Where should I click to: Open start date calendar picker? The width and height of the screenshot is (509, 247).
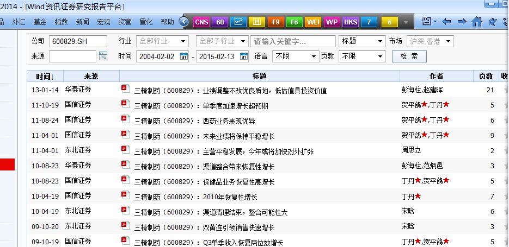click(184, 56)
